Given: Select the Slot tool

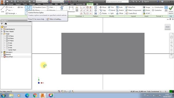Looking at the screenshot, I should tap(20, 7).
